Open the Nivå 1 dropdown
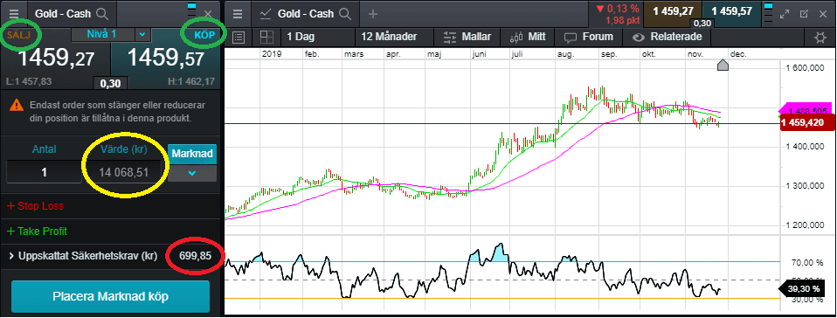This screenshot has width=837, height=318. (x=110, y=35)
